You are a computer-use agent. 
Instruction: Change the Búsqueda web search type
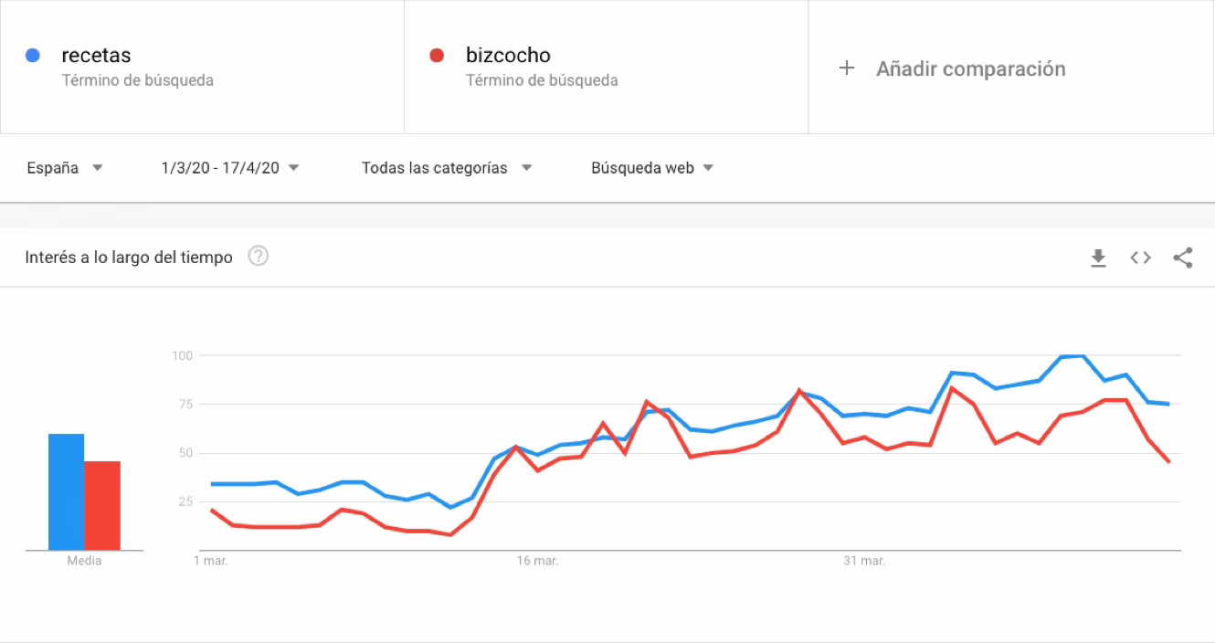pos(652,168)
